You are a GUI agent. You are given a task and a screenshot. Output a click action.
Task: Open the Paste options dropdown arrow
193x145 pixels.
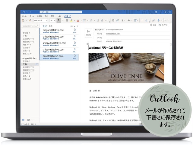click(x=26, y=21)
